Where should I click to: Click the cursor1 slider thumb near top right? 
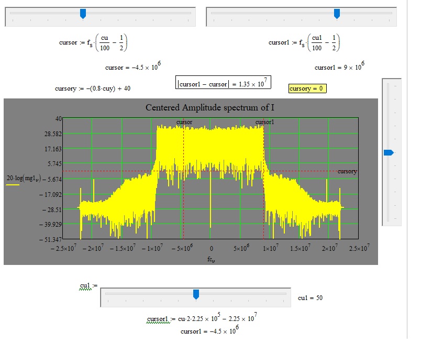(x=337, y=13)
